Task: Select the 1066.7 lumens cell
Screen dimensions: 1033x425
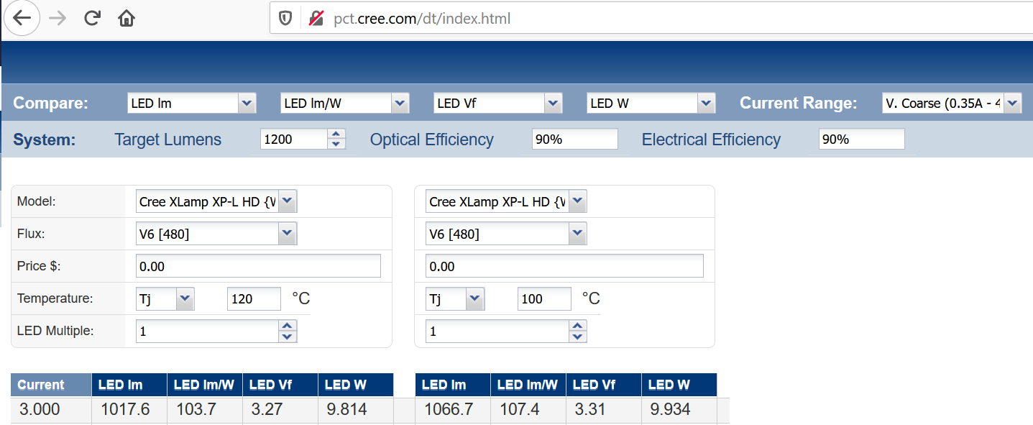Action: (x=453, y=410)
